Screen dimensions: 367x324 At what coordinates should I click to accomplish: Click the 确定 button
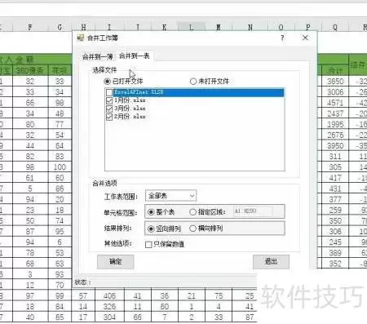[116, 262]
